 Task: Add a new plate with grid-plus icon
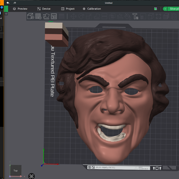pyautogui.click(x=39, y=16)
